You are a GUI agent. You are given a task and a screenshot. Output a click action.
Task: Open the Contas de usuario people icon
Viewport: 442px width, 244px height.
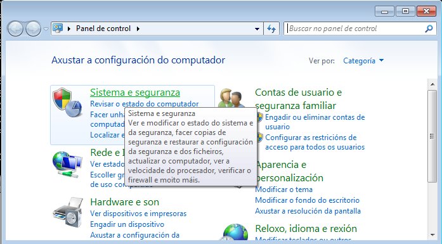coord(231,98)
